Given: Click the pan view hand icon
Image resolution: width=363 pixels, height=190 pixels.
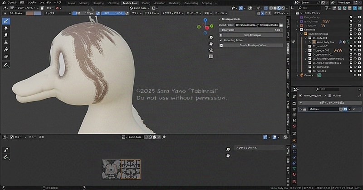Looking at the screenshot, I should [x=211, y=44].
